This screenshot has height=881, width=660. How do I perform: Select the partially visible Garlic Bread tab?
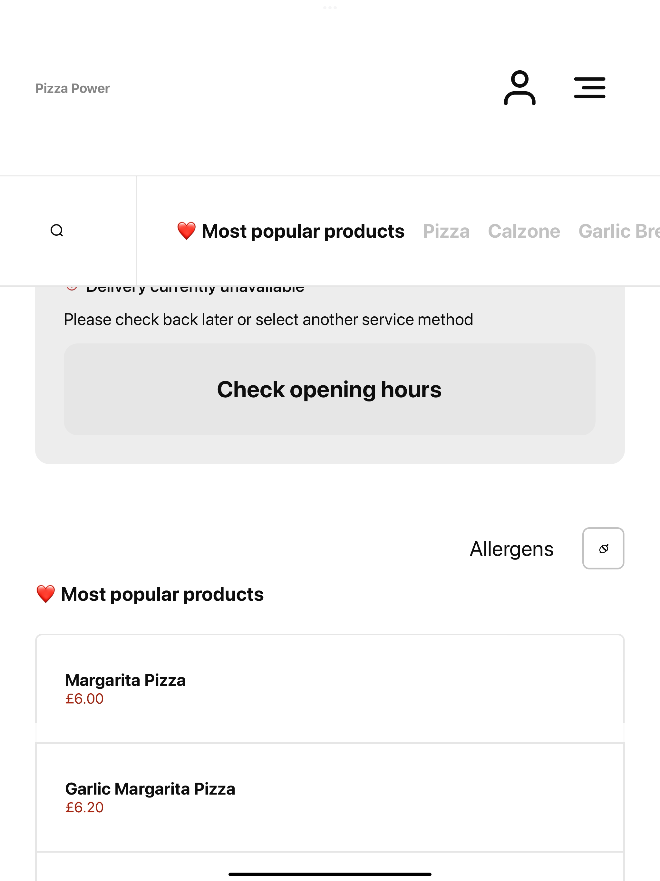(x=619, y=231)
